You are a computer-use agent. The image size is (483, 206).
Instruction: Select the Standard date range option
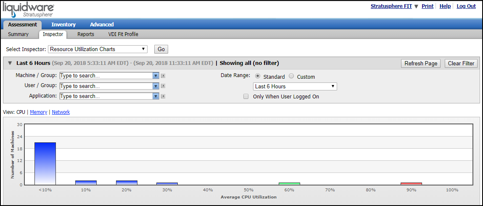coord(258,77)
